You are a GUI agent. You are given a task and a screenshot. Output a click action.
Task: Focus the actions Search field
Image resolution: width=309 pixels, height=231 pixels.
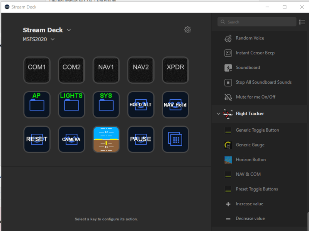coord(257,22)
